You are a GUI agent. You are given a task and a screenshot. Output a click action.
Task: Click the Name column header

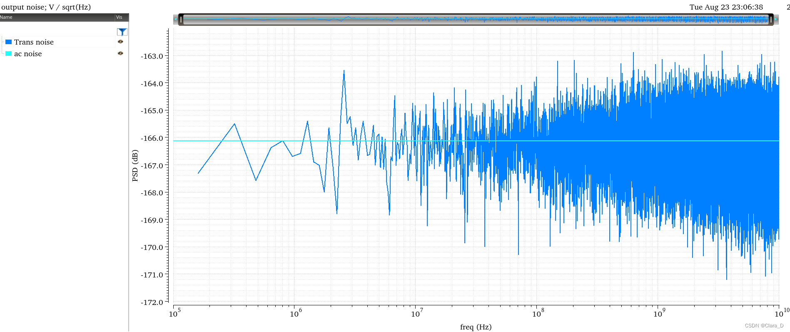[57, 17]
